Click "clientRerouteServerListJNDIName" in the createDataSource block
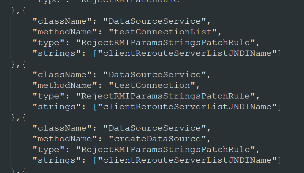304x173 pixels. (187, 160)
